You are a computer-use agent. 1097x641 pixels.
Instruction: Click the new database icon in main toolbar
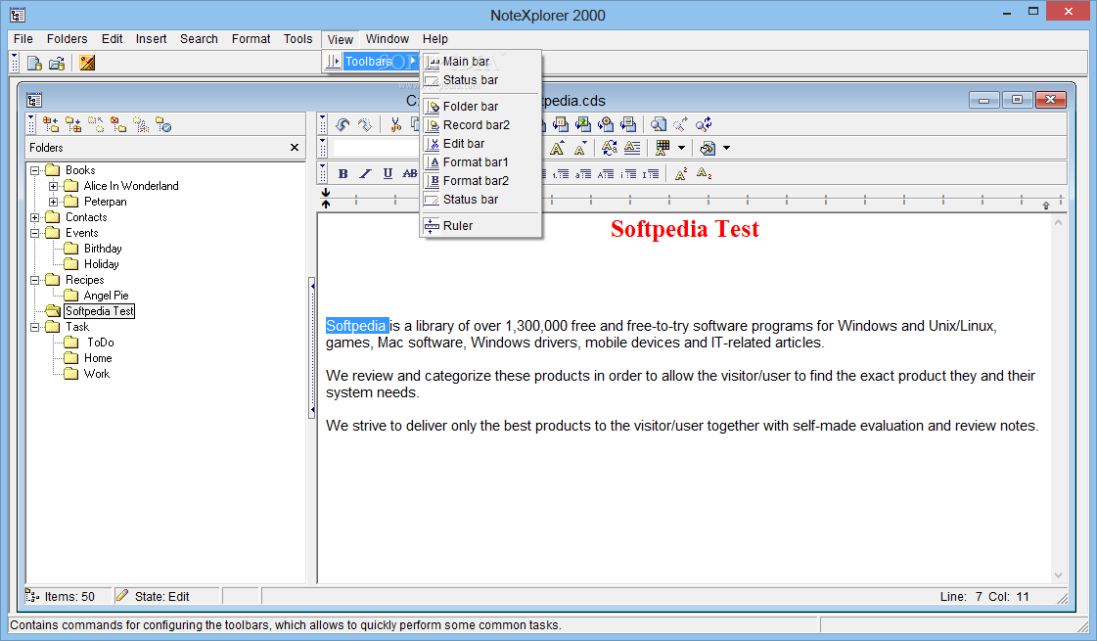34,63
